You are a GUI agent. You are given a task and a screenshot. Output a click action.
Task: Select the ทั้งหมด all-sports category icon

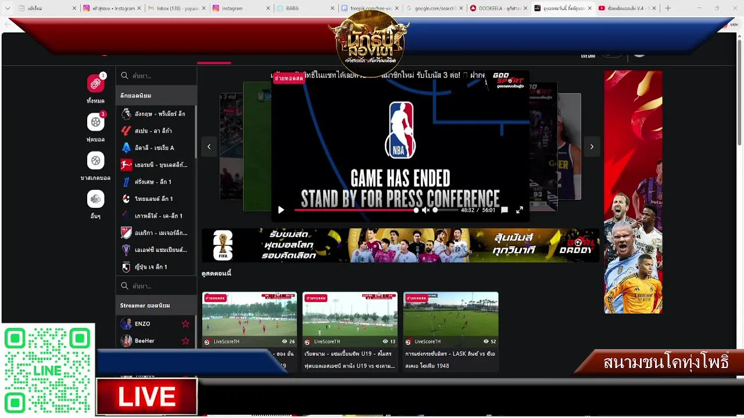pos(96,84)
